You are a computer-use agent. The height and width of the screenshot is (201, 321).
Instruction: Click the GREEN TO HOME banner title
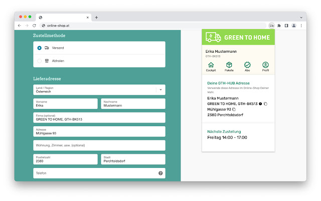click(247, 38)
